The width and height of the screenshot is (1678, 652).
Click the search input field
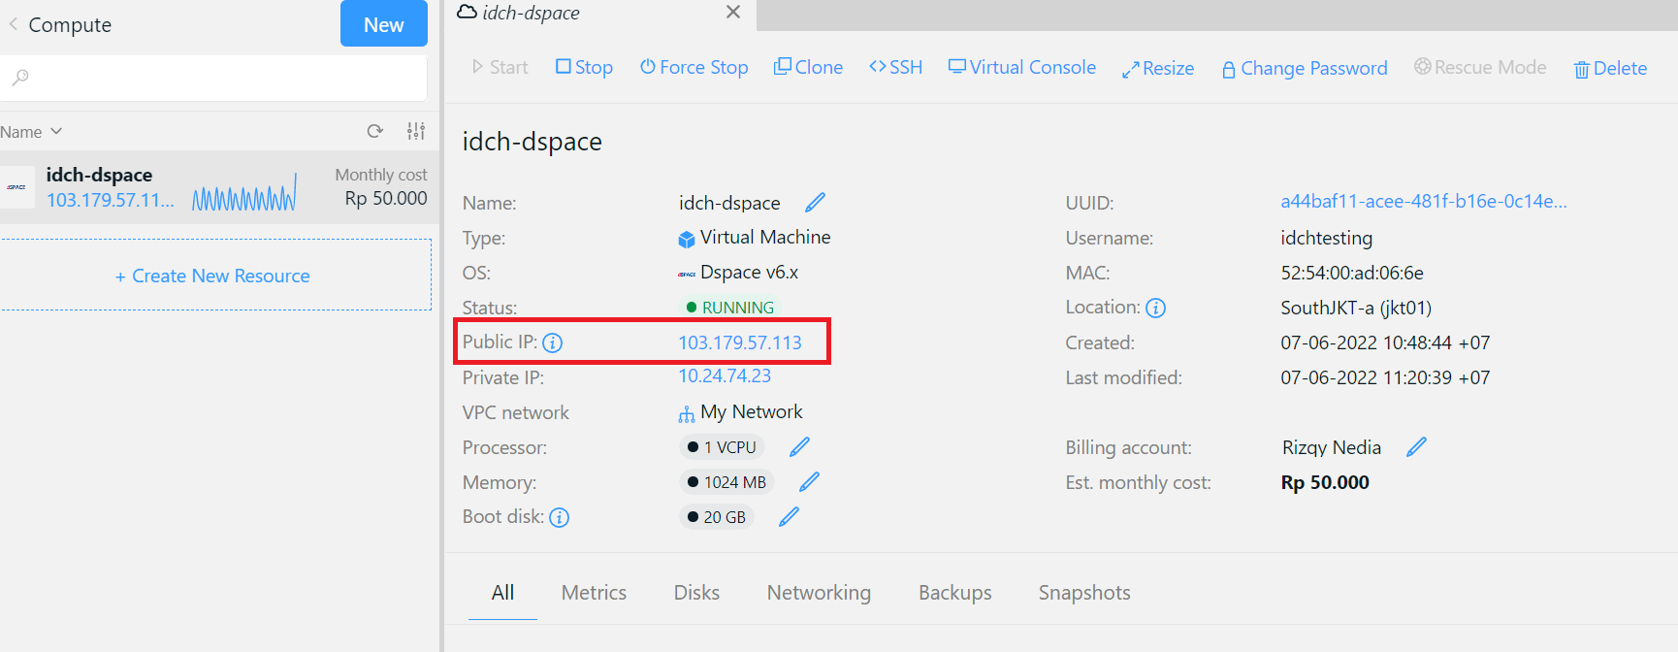click(223, 78)
